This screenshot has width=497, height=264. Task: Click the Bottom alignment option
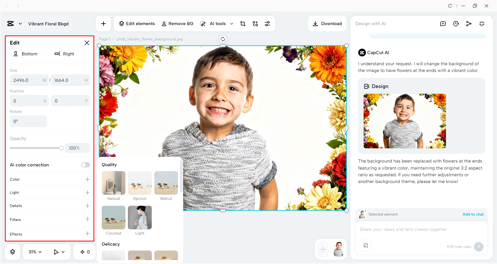[x=25, y=54]
